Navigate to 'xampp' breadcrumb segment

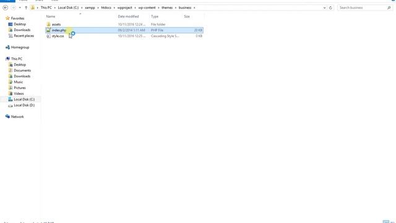click(x=90, y=7)
